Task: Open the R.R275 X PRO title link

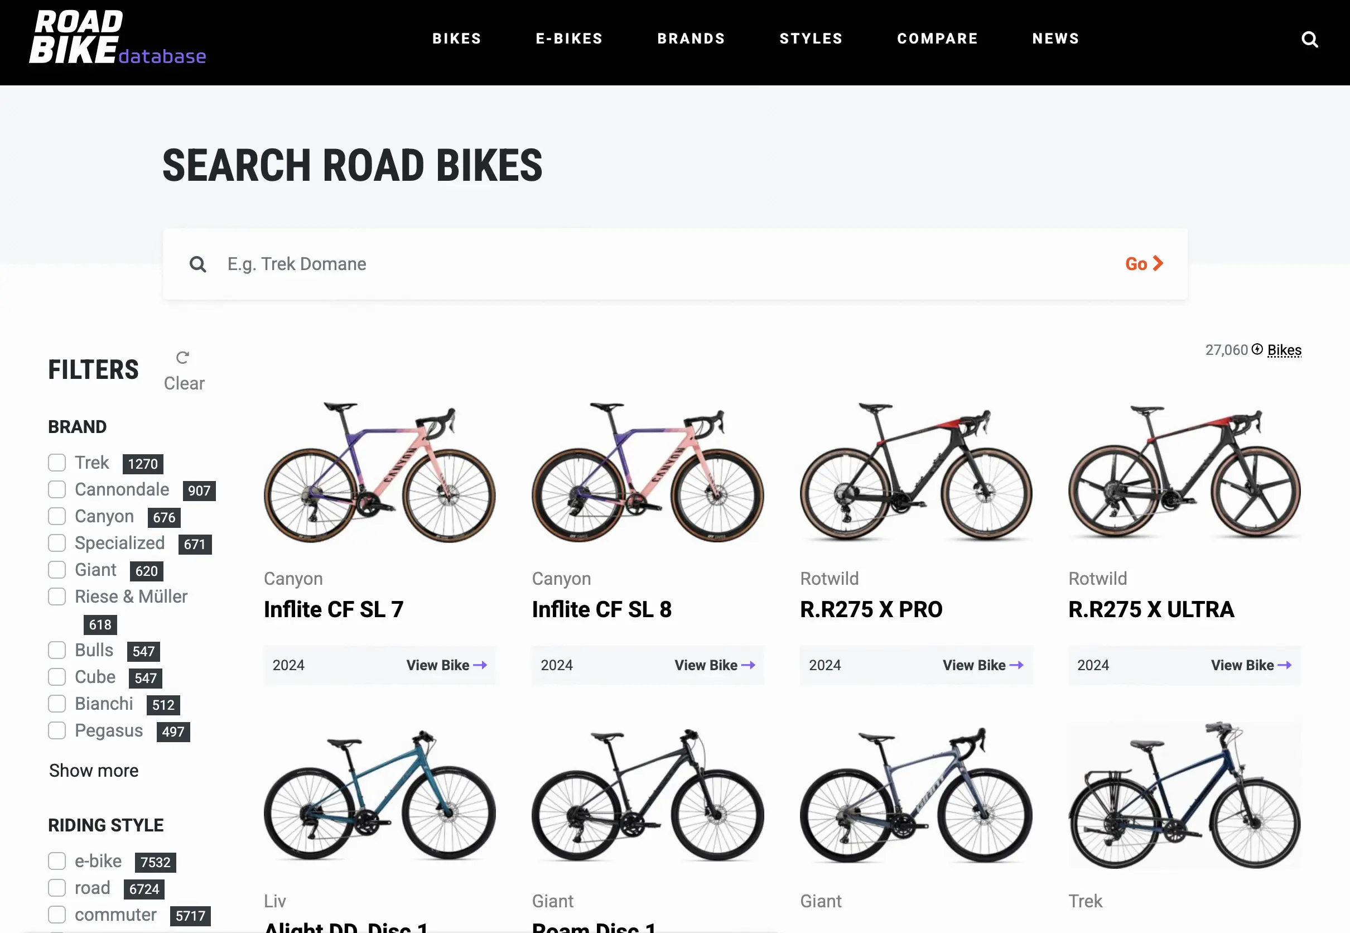Action: click(x=871, y=609)
